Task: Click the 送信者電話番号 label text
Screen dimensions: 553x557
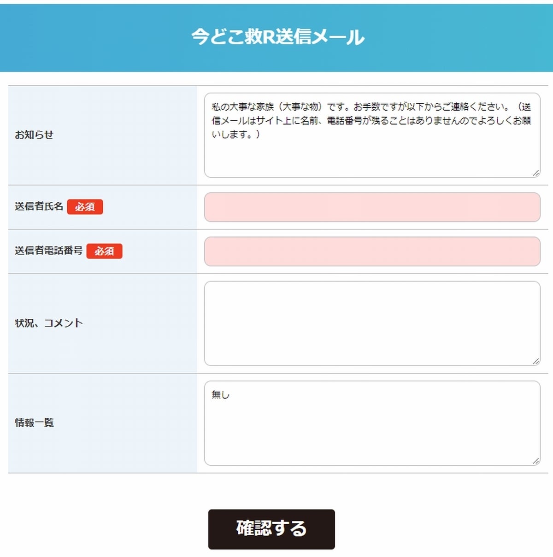Action: pyautogui.click(x=48, y=251)
